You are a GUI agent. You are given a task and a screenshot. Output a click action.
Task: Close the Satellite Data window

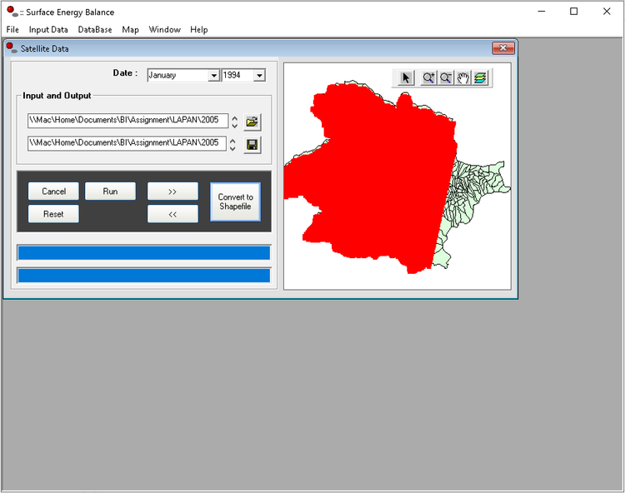502,48
